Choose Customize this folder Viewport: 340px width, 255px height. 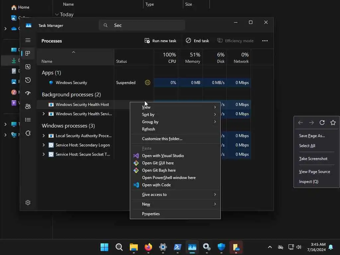(175, 139)
